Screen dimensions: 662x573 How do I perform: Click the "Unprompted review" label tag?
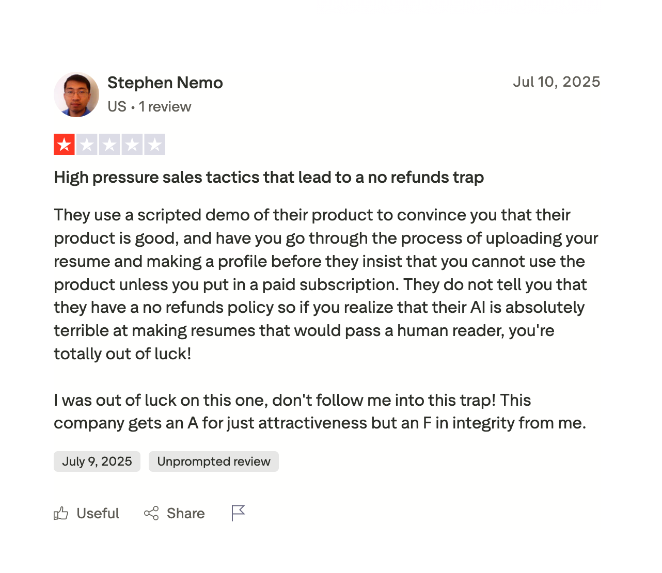pos(214,461)
